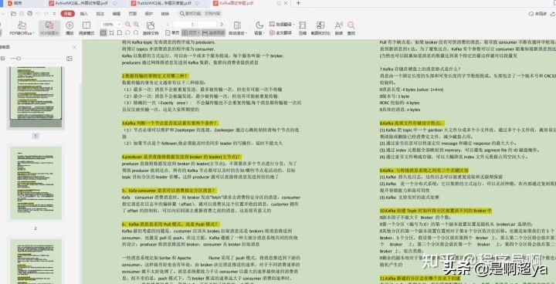Start the 播放 slideshow mode

coord(69,28)
